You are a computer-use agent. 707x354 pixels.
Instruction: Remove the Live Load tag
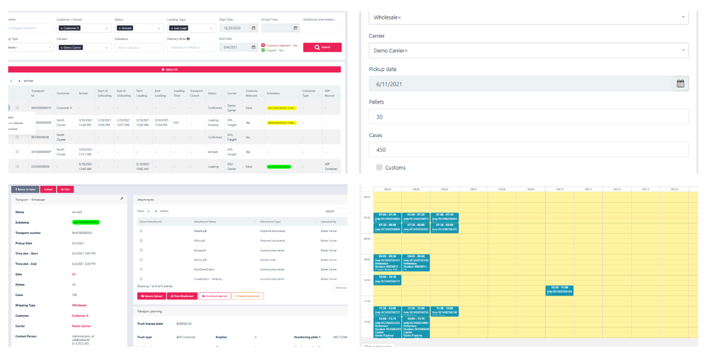coord(172,28)
